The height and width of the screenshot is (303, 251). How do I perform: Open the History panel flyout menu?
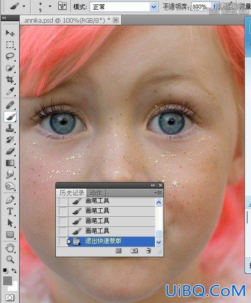click(158, 193)
